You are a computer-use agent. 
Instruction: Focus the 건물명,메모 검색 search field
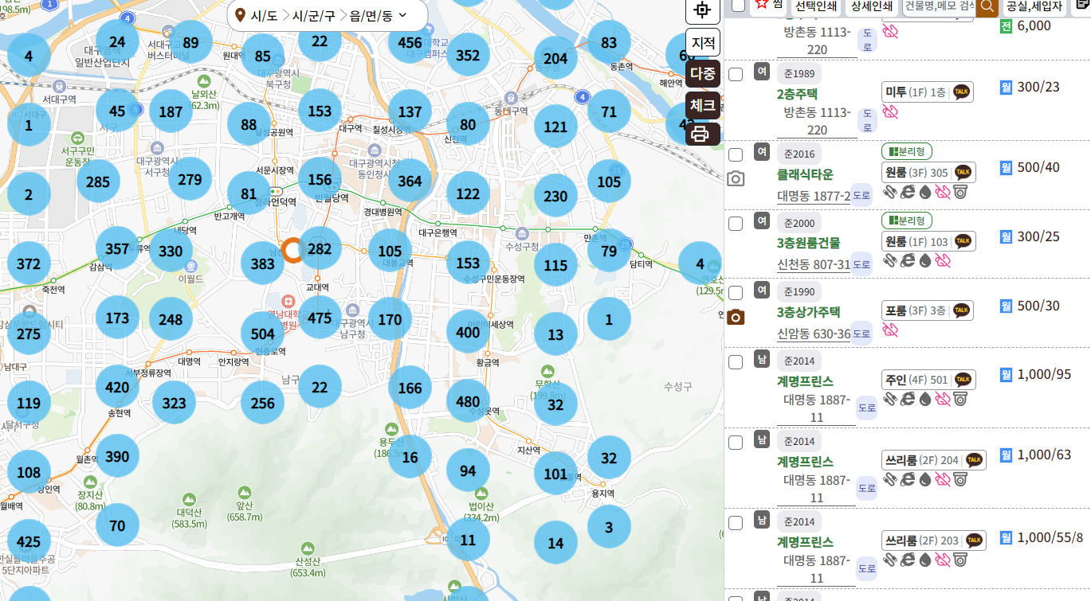939,6
